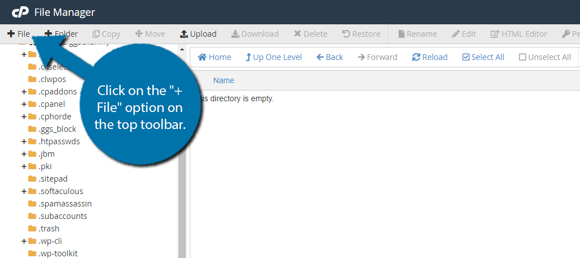This screenshot has height=258, width=580.
Task: Expand the .pki folder
Action: click(24, 166)
